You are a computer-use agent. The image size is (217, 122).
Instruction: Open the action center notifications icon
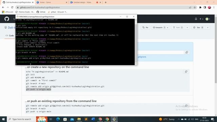point(213,119)
